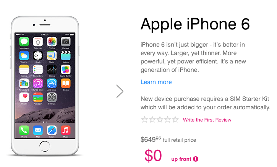Image resolution: width=277 pixels, height=167 pixels.
Task: Tap the Music icon in dock
Action: tap(66, 130)
